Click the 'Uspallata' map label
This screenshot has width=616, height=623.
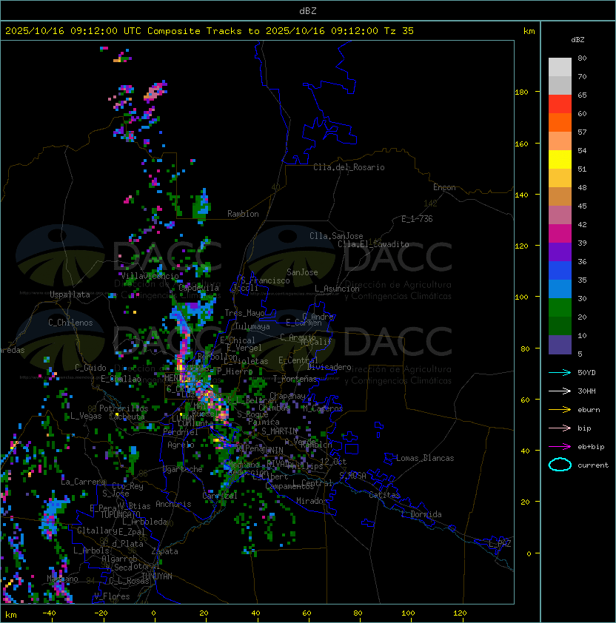point(70,294)
